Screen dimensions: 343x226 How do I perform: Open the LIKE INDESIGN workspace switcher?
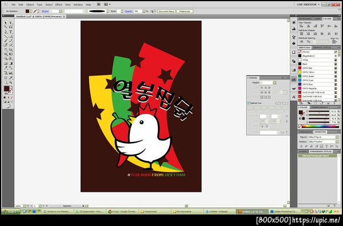point(308,5)
